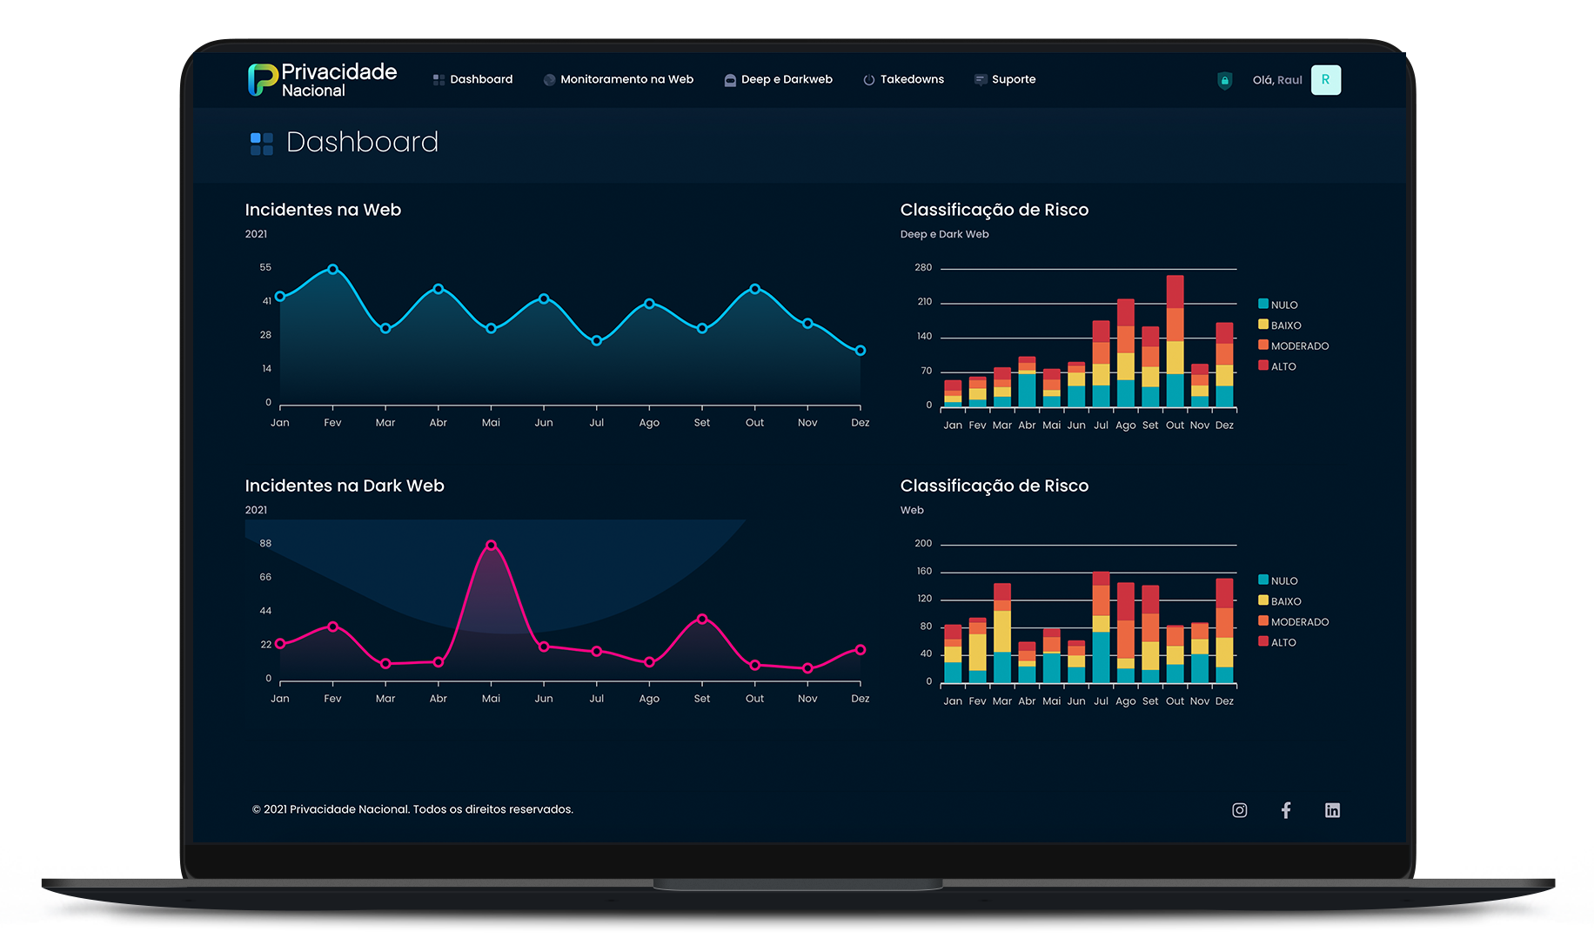This screenshot has height=952, width=1594.
Task: Click Mar bar in Web risk chart
Action: pos(1002,633)
